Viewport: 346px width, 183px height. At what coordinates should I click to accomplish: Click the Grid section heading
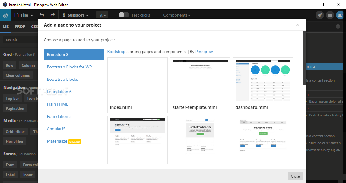pos(8,54)
